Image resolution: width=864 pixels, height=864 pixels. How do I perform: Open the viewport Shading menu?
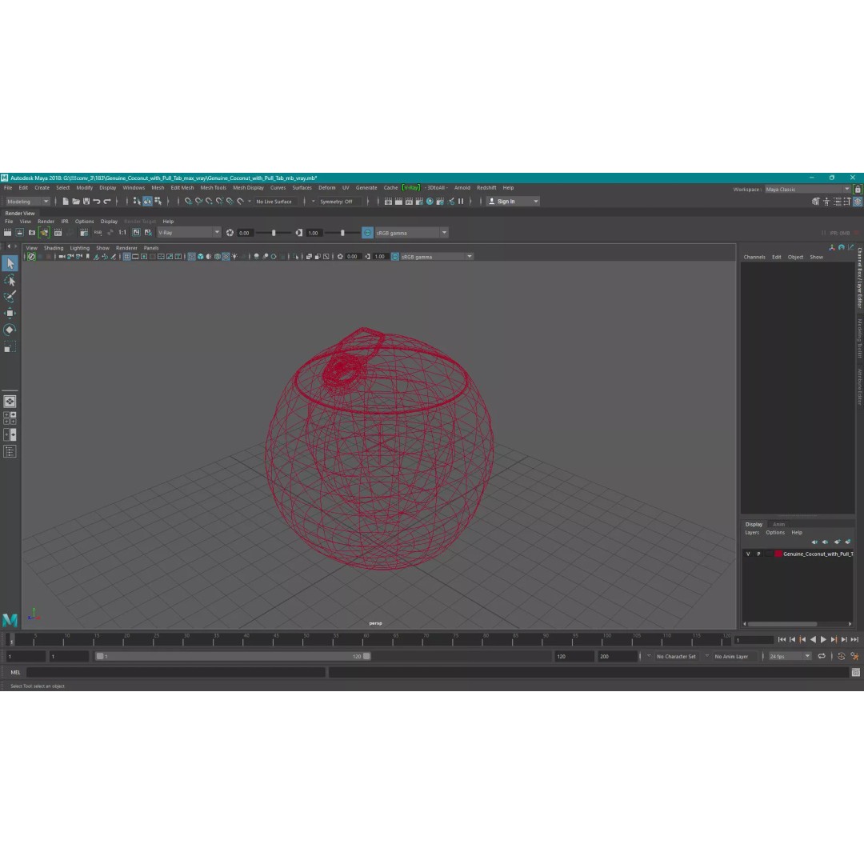coord(54,248)
